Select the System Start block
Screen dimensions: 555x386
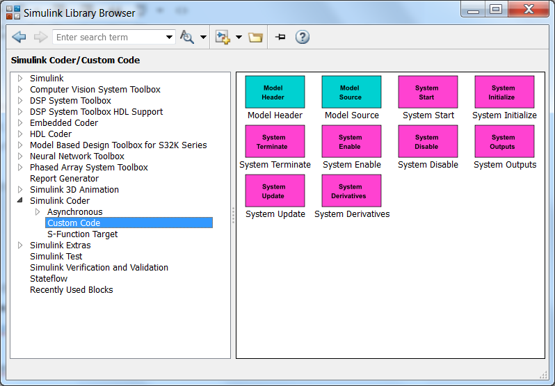tap(428, 92)
